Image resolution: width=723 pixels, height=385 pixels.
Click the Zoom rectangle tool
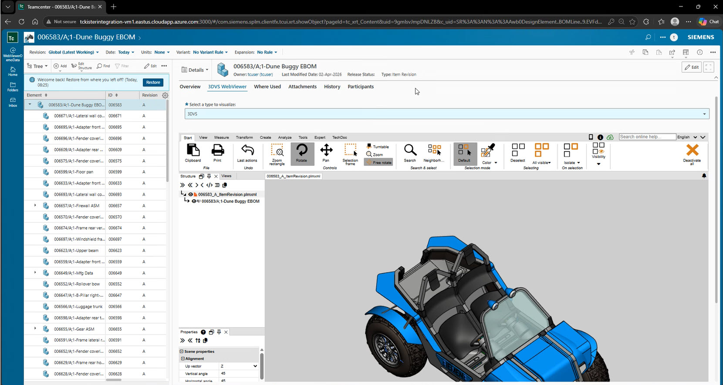pyautogui.click(x=277, y=153)
